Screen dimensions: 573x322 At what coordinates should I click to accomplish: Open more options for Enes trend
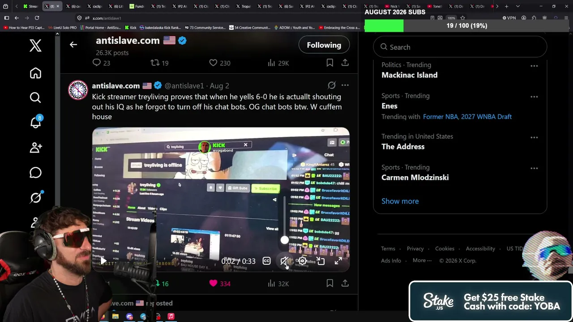point(534,97)
